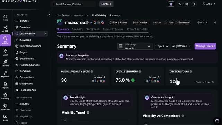Open the Date Range dropdown
Screen dimensions: 222x125
coord(135,46)
